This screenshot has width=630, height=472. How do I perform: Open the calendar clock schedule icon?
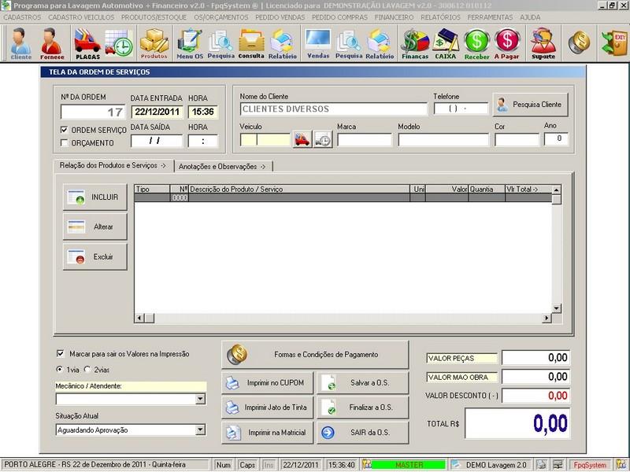point(119,42)
